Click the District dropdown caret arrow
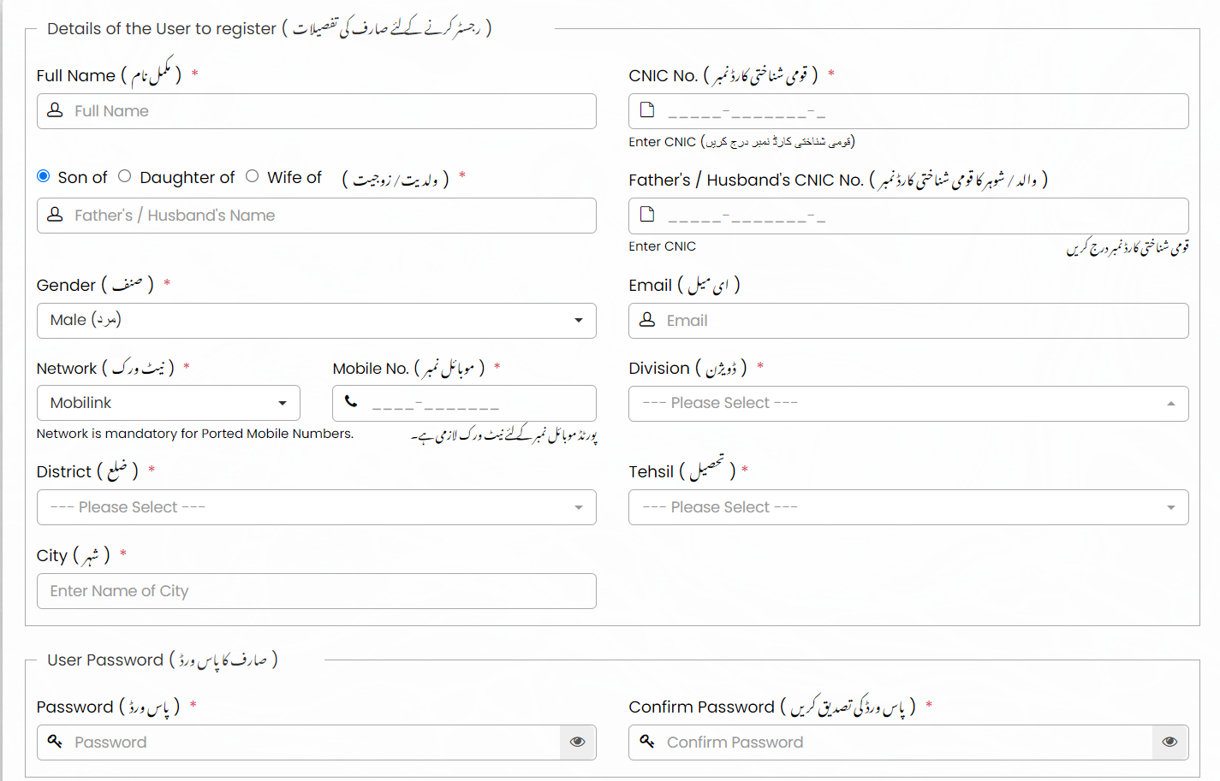The image size is (1220, 781). (579, 508)
